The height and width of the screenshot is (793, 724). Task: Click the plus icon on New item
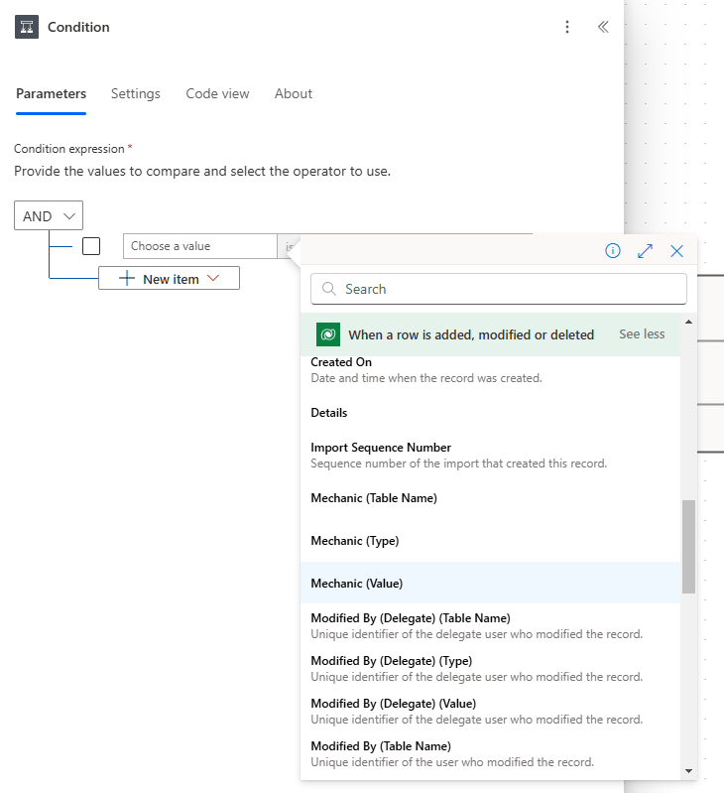click(x=127, y=279)
